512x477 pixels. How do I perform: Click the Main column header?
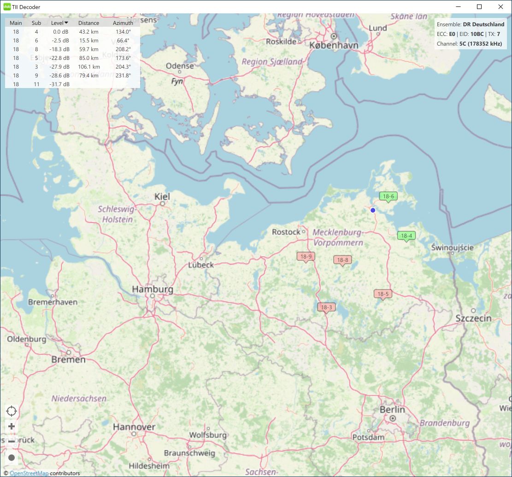[x=16, y=23]
